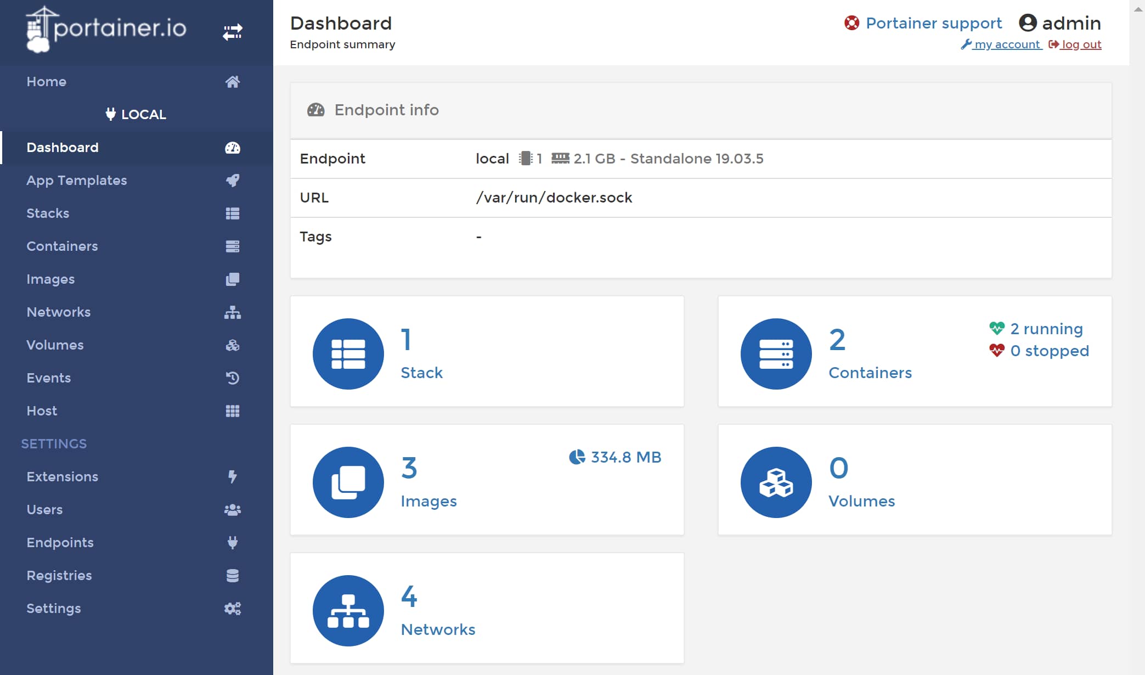The height and width of the screenshot is (675, 1145).
Task: Toggle sidebar with the arrows icon
Action: click(232, 32)
